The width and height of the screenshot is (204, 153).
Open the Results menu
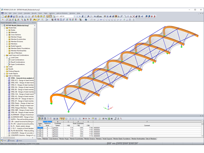[34, 13]
